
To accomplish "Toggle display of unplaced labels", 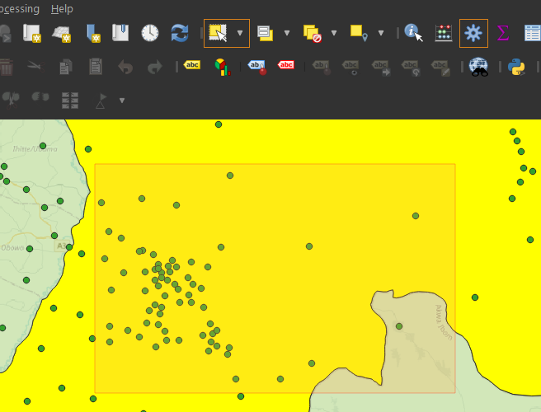I will click(x=286, y=65).
